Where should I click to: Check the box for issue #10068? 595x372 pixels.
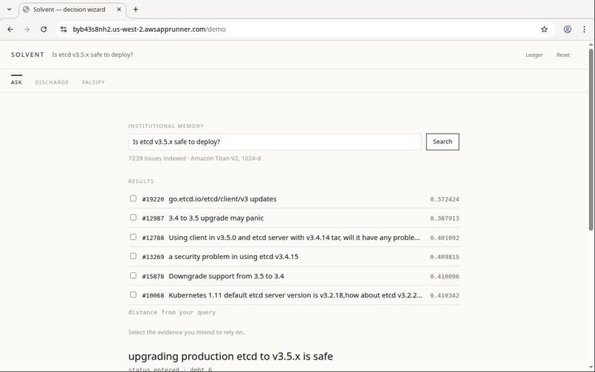pos(133,294)
